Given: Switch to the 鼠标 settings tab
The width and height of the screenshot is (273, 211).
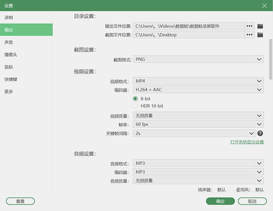Looking at the screenshot, I should [x=26, y=67].
